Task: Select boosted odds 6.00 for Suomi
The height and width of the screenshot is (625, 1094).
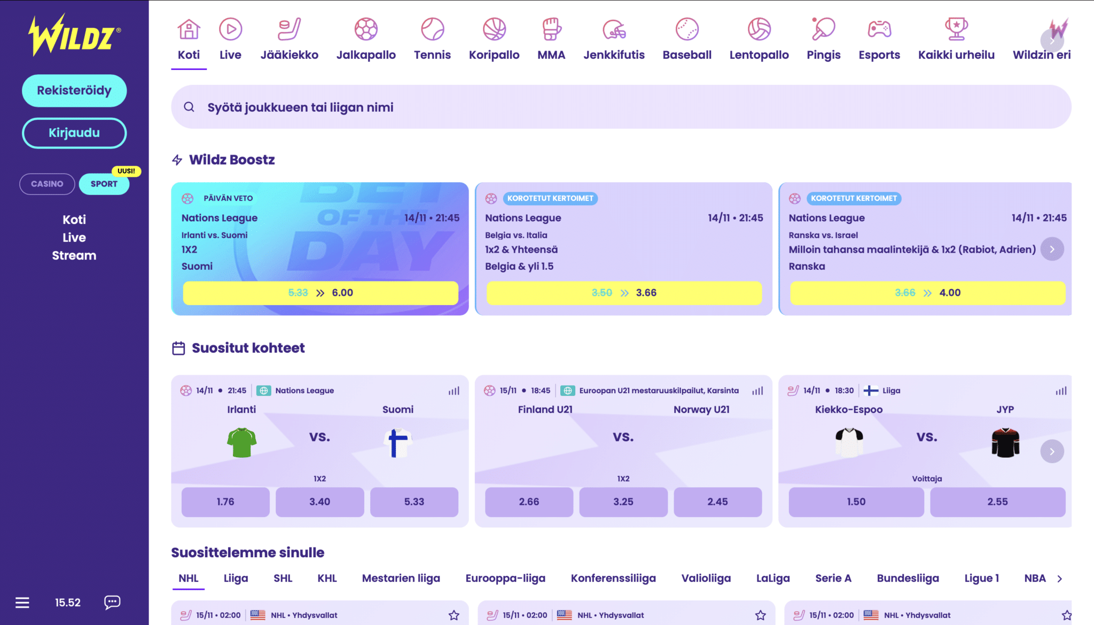Action: (321, 293)
